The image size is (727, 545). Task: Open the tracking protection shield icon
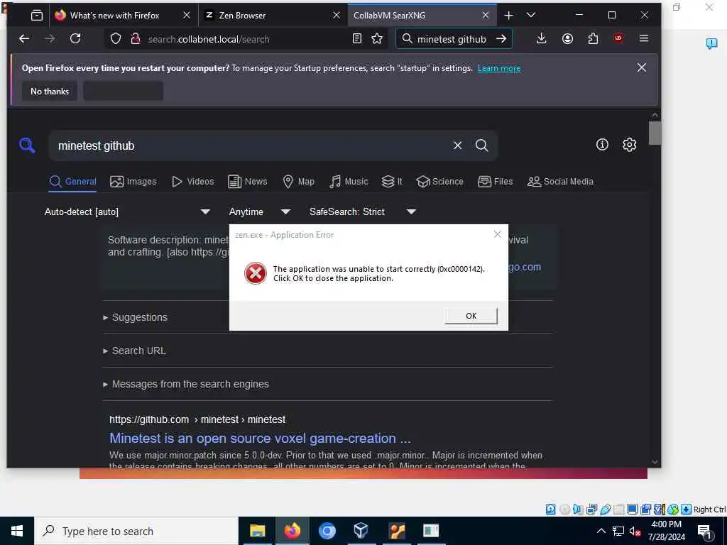116,39
